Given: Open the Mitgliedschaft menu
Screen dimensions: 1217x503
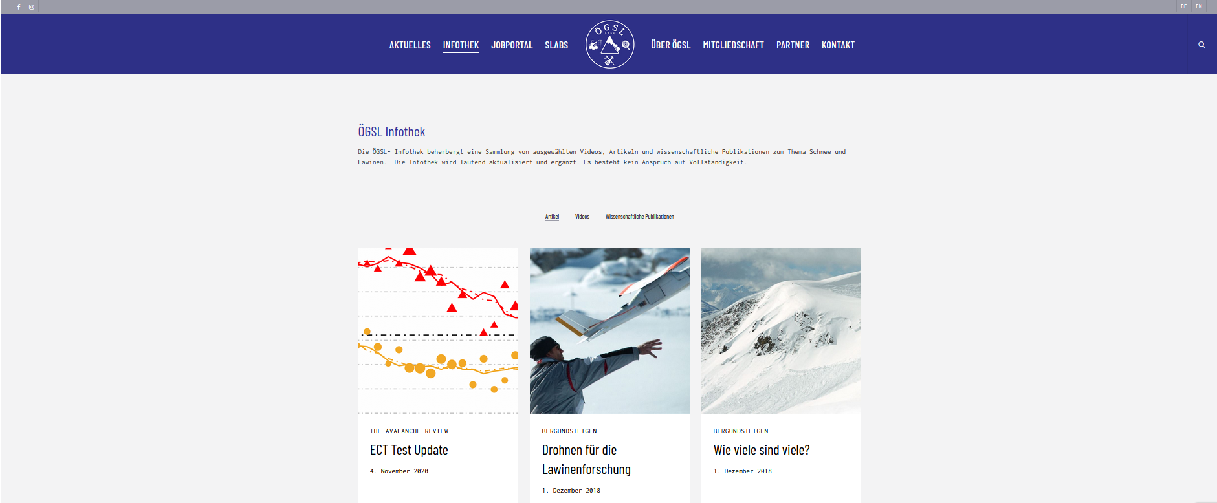Looking at the screenshot, I should pos(733,45).
